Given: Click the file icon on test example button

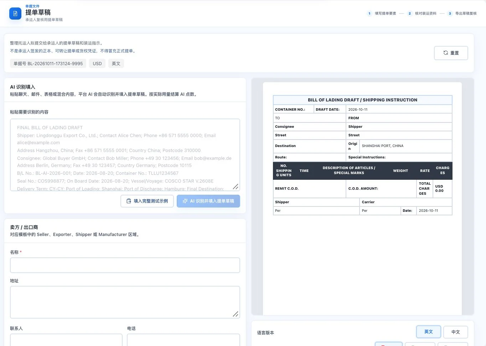Looking at the screenshot, I should 129,201.
